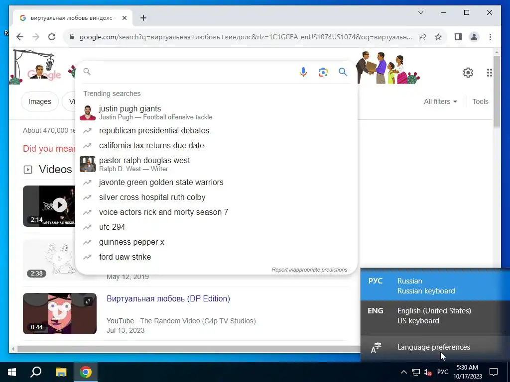The height and width of the screenshot is (382, 510).
Task: Show hidden system tray icons
Action: [403, 372]
